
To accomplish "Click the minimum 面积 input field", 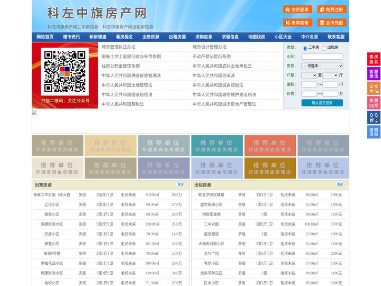I will (x=309, y=84).
